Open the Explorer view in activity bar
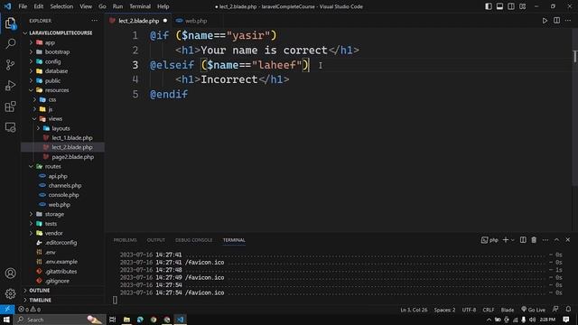 coord(10,23)
